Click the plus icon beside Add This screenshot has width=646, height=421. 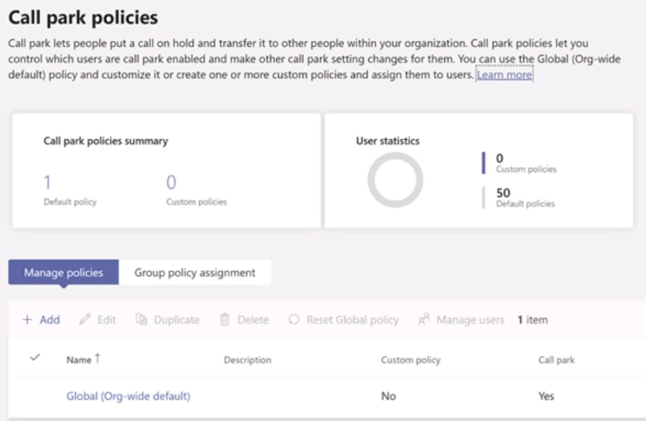point(27,319)
